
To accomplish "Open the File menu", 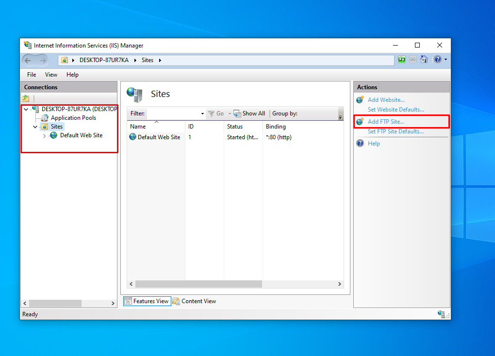I will (x=32, y=75).
